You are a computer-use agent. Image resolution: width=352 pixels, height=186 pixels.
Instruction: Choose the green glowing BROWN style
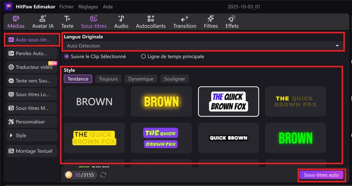click(x=295, y=138)
